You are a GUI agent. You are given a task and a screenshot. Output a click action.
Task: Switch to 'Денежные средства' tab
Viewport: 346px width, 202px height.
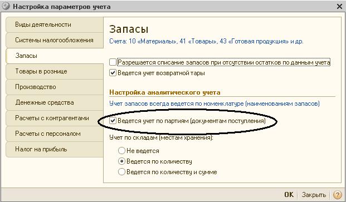click(55, 102)
